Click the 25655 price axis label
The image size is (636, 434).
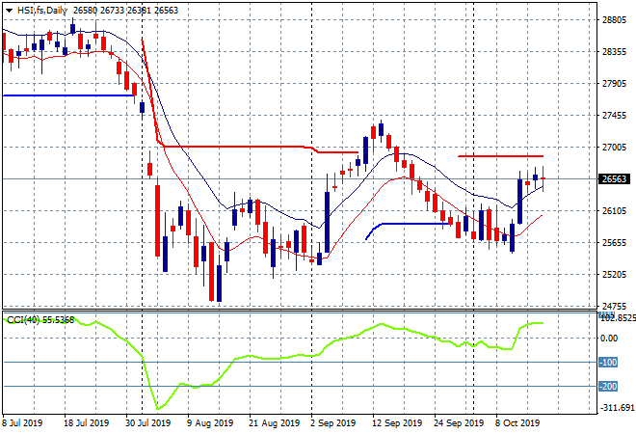click(x=614, y=243)
